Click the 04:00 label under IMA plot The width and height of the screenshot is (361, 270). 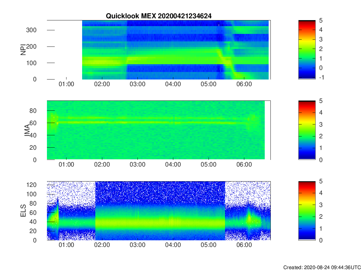coord(173,165)
